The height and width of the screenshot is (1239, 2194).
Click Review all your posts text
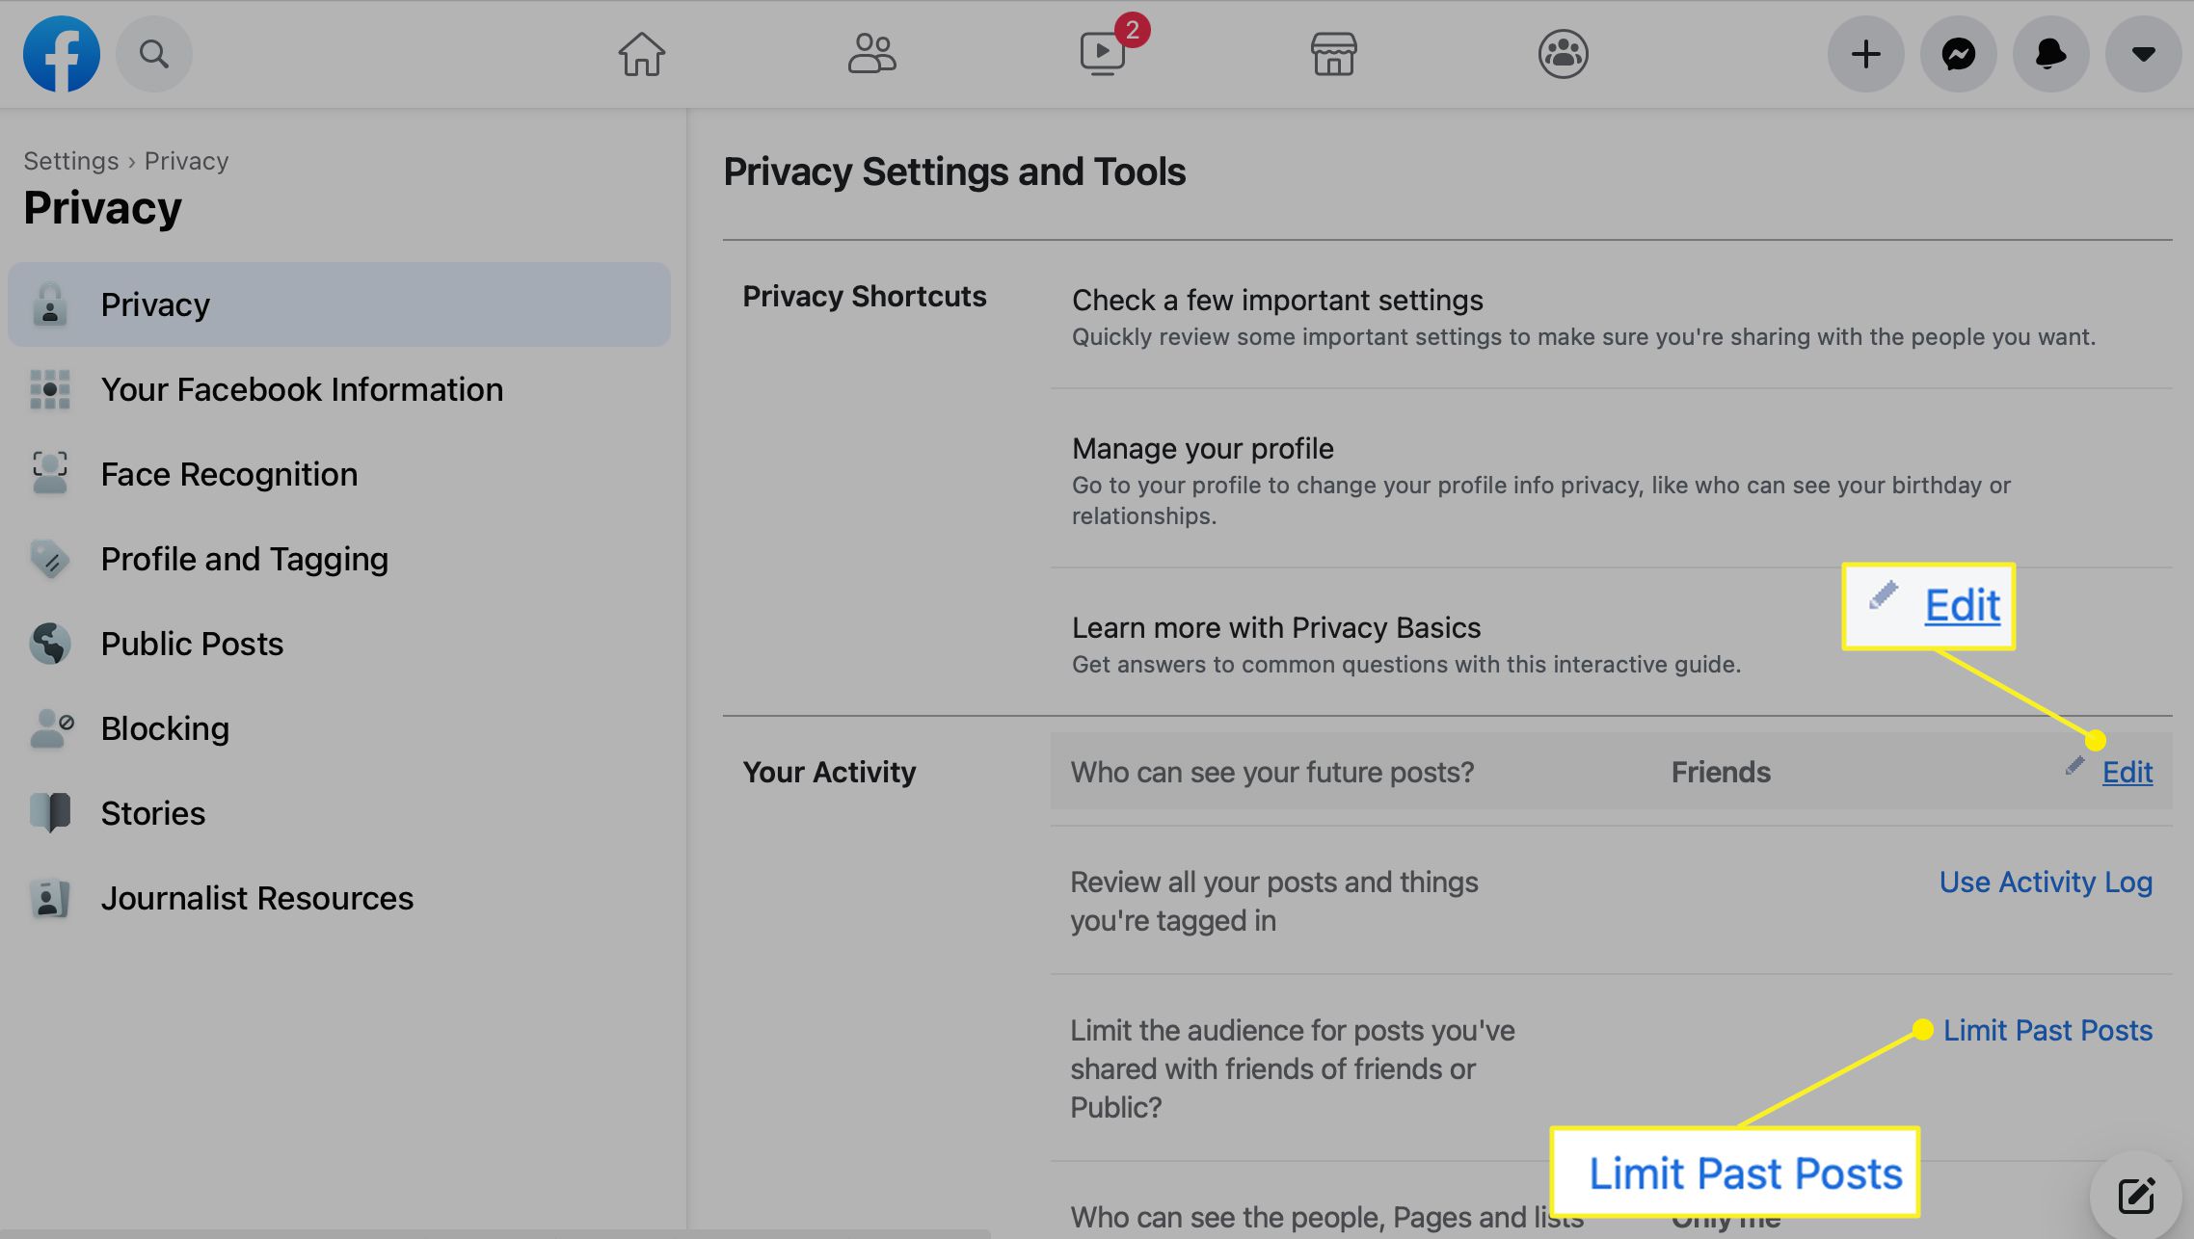pos(1274,901)
